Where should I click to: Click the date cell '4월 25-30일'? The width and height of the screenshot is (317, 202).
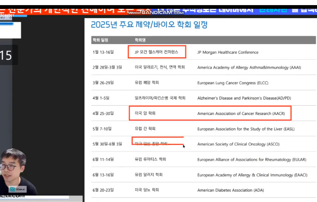pos(103,114)
